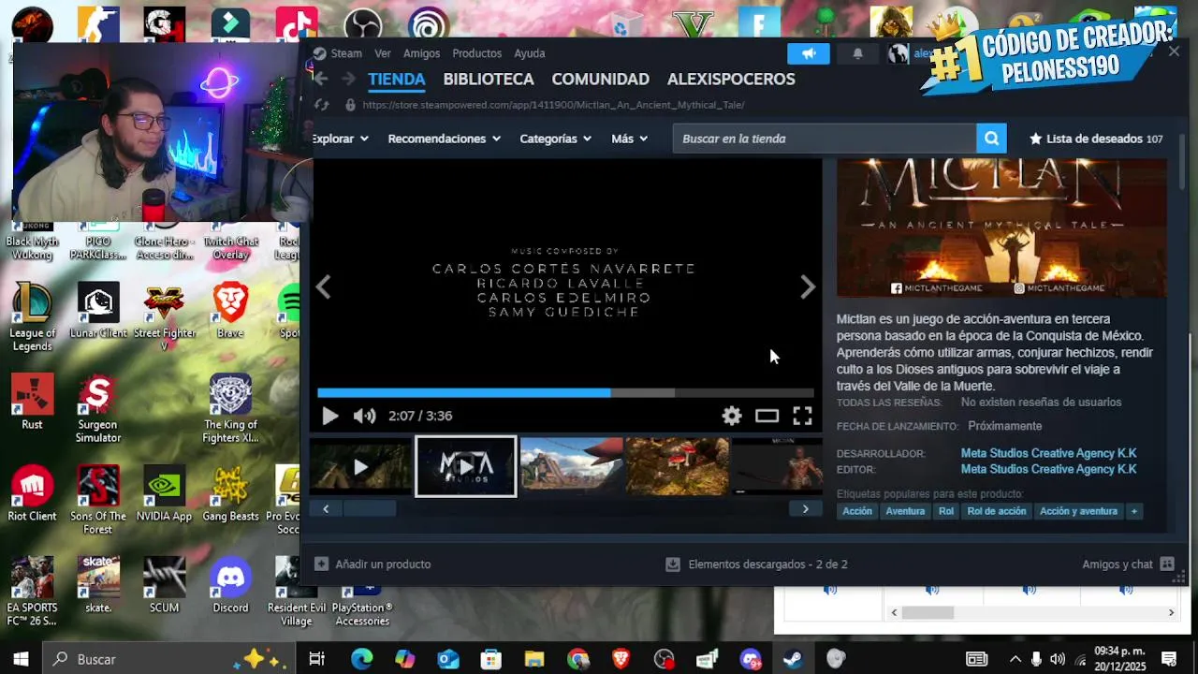Open the Ver menu
Viewport: 1198px width, 674px height.
(x=383, y=53)
